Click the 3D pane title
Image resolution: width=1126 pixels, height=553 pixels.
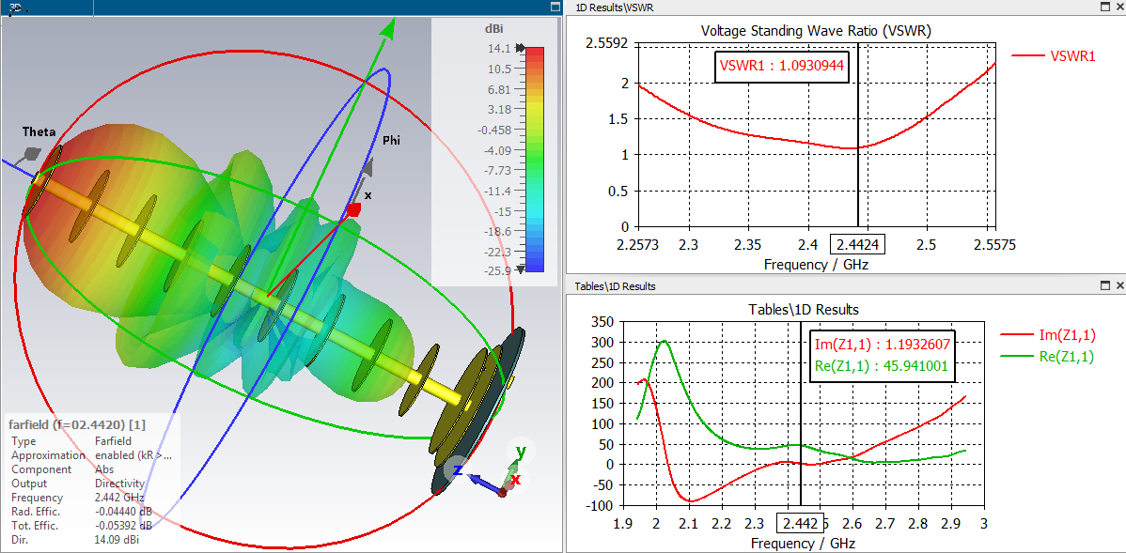16,8
